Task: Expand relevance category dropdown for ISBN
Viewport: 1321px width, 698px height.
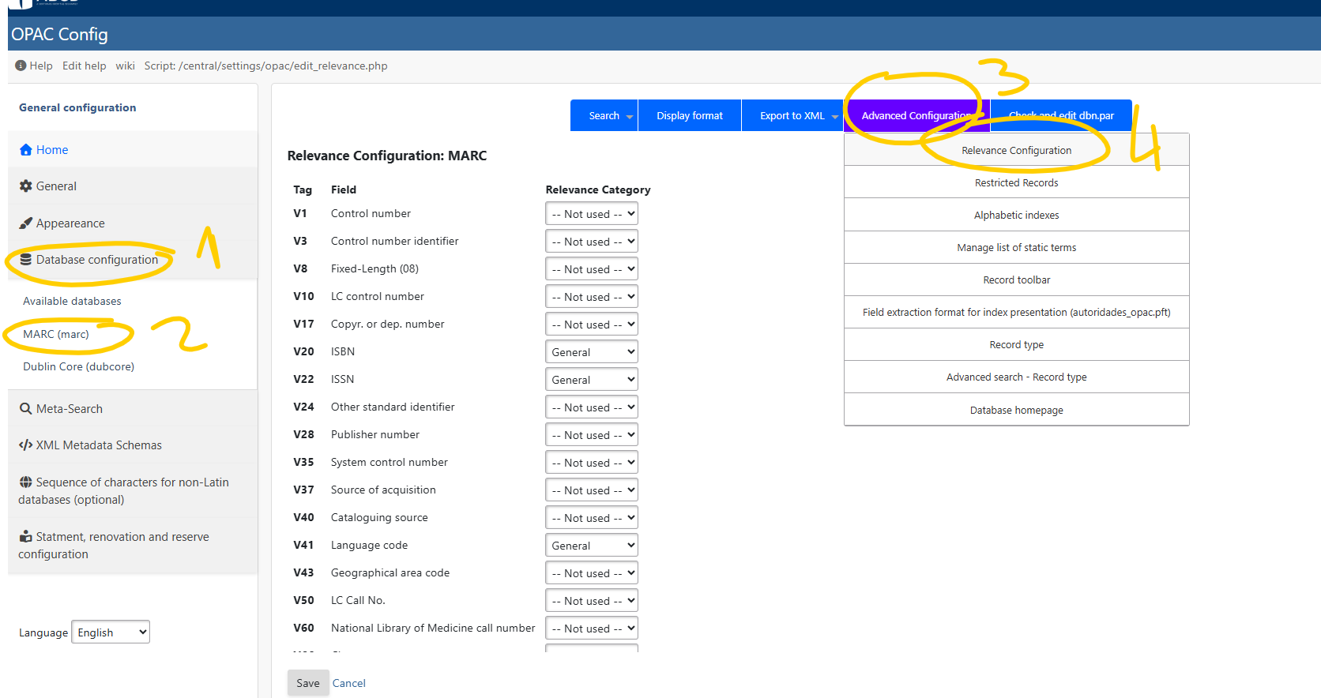Action: (x=591, y=352)
